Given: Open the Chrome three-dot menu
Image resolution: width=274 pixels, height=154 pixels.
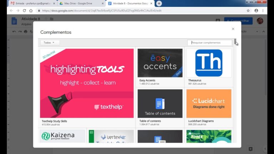Looking at the screenshot, I should tap(263, 11).
